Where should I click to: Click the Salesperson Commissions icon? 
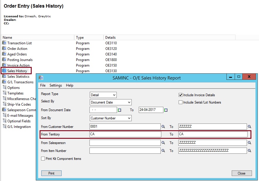(4, 110)
